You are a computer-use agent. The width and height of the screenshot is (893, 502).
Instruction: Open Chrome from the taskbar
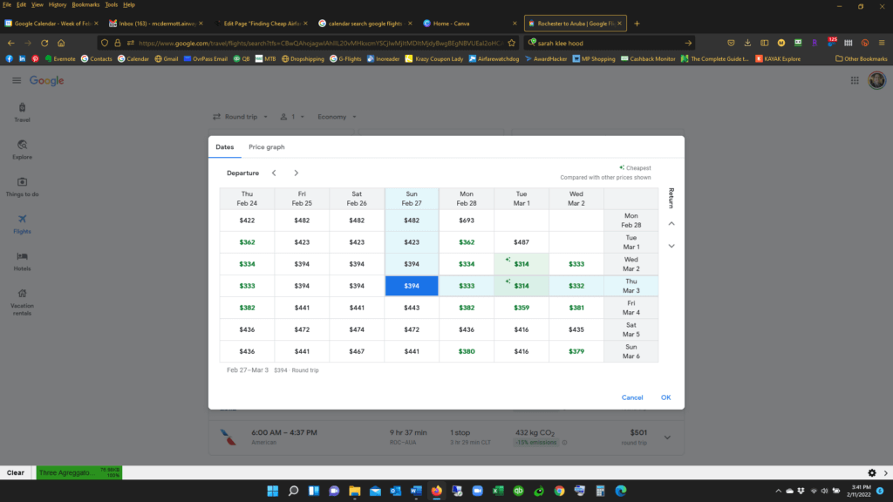point(559,491)
